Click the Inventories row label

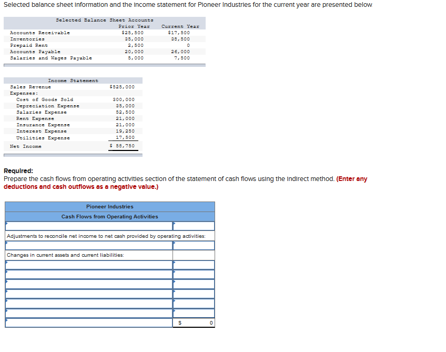pos(27,39)
